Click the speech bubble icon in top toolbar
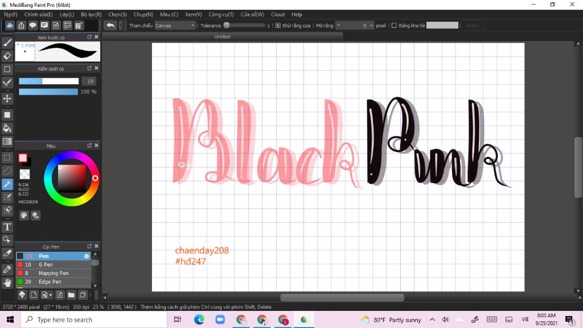Image resolution: width=583 pixels, height=328 pixels. click(x=32, y=25)
